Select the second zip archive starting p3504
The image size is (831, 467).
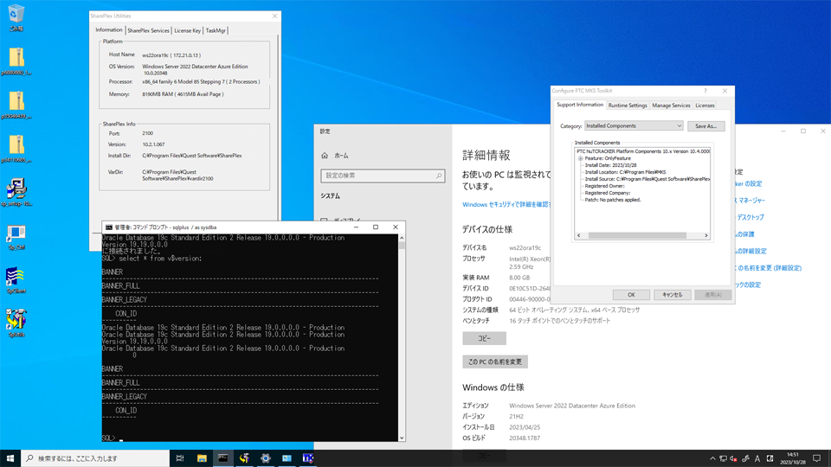tap(16, 105)
